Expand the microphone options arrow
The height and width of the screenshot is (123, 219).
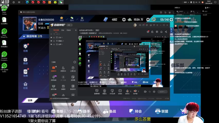coord(131,91)
